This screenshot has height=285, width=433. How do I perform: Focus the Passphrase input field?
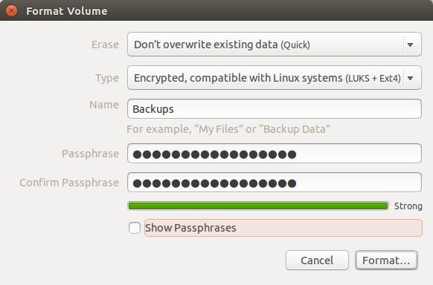tap(275, 154)
